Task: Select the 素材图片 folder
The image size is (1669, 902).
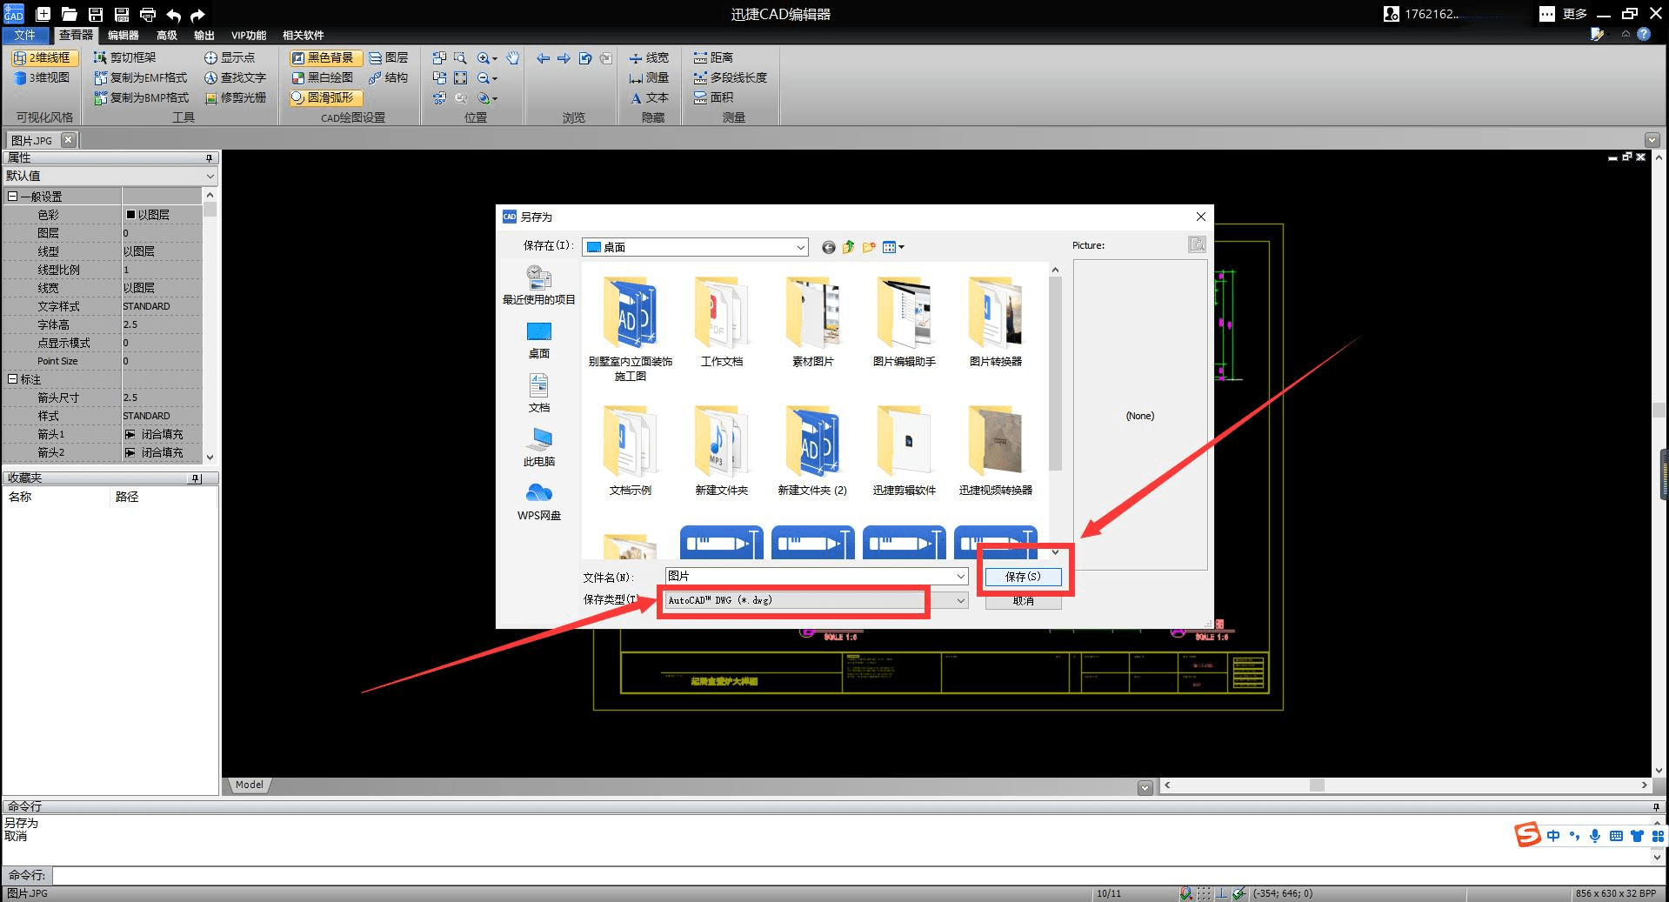Action: (x=813, y=321)
